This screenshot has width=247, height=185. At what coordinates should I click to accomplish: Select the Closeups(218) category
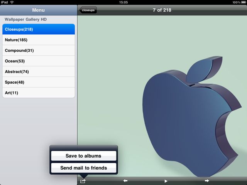point(39,29)
